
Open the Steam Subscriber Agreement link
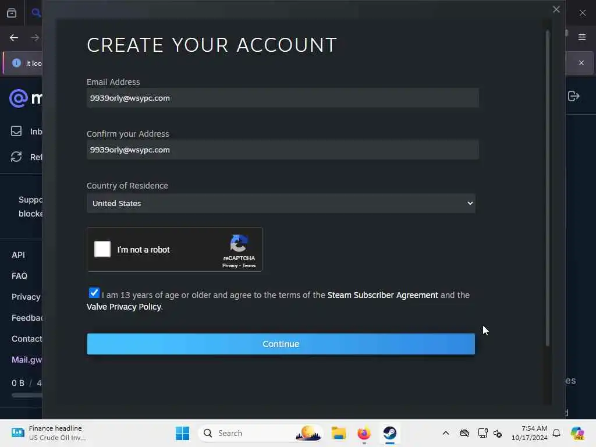[382, 295]
